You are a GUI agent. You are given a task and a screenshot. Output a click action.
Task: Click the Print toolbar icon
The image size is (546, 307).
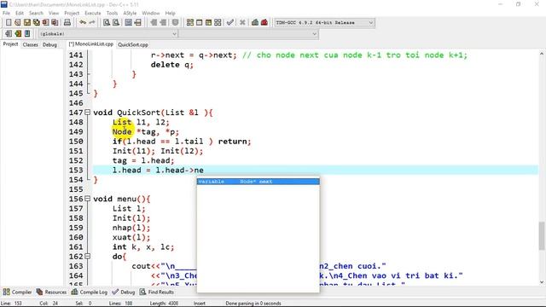click(67, 23)
